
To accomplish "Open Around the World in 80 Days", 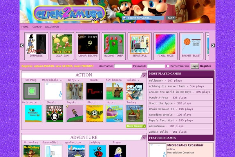I will (x=180, y=92).
